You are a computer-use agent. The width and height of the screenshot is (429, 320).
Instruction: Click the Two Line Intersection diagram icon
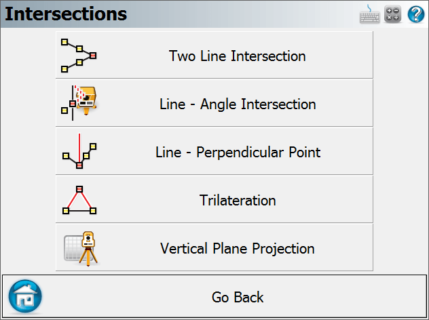(79, 56)
